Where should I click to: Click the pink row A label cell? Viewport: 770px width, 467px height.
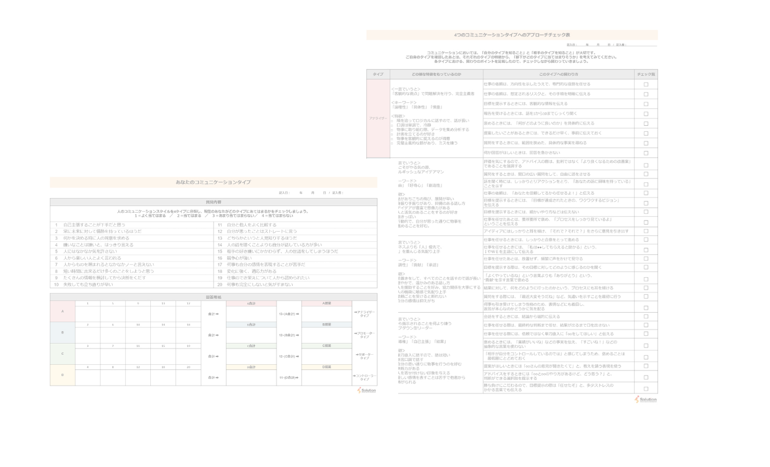coord(62,312)
